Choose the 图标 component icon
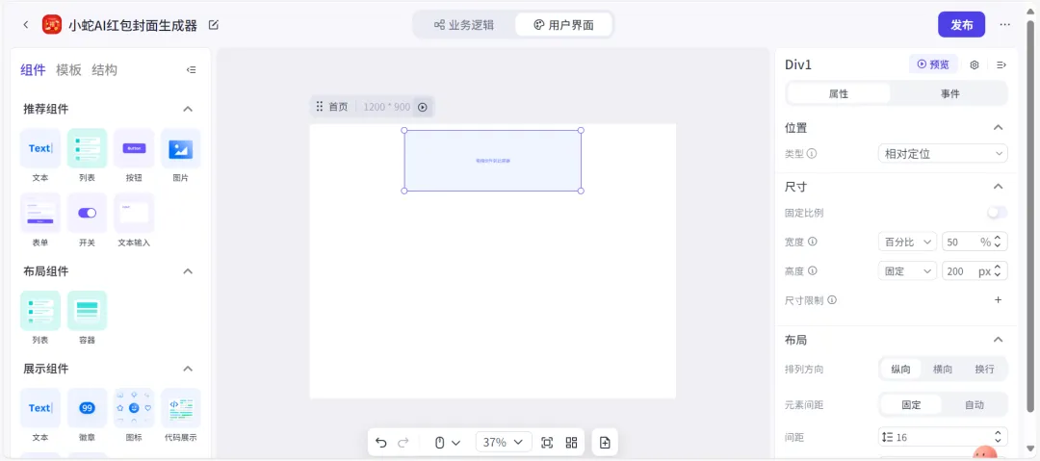This screenshot has width=1040, height=461. click(x=134, y=408)
